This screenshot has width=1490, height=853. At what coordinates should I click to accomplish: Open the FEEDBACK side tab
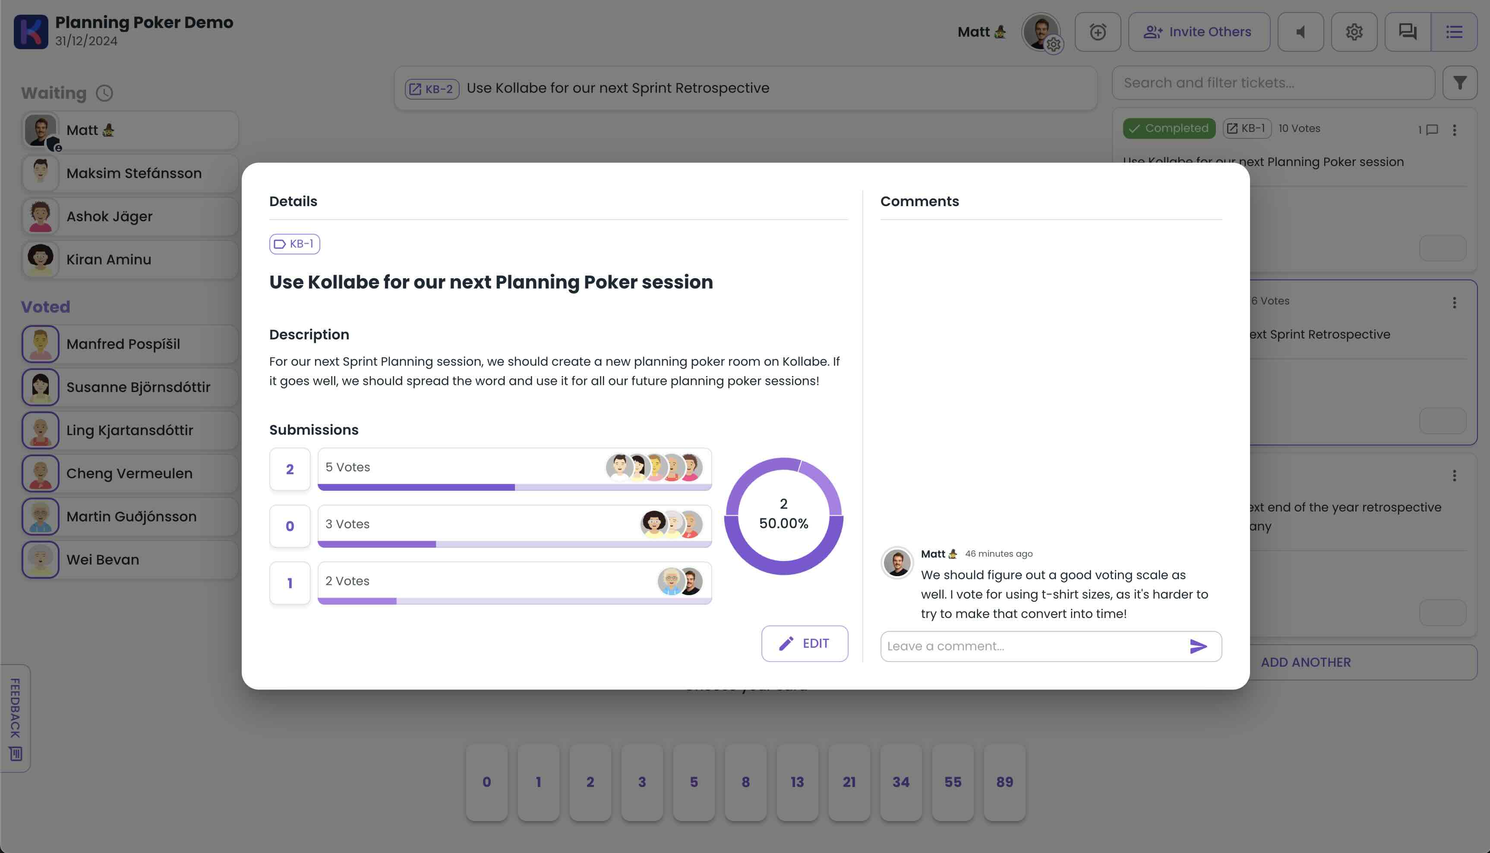[x=15, y=718]
